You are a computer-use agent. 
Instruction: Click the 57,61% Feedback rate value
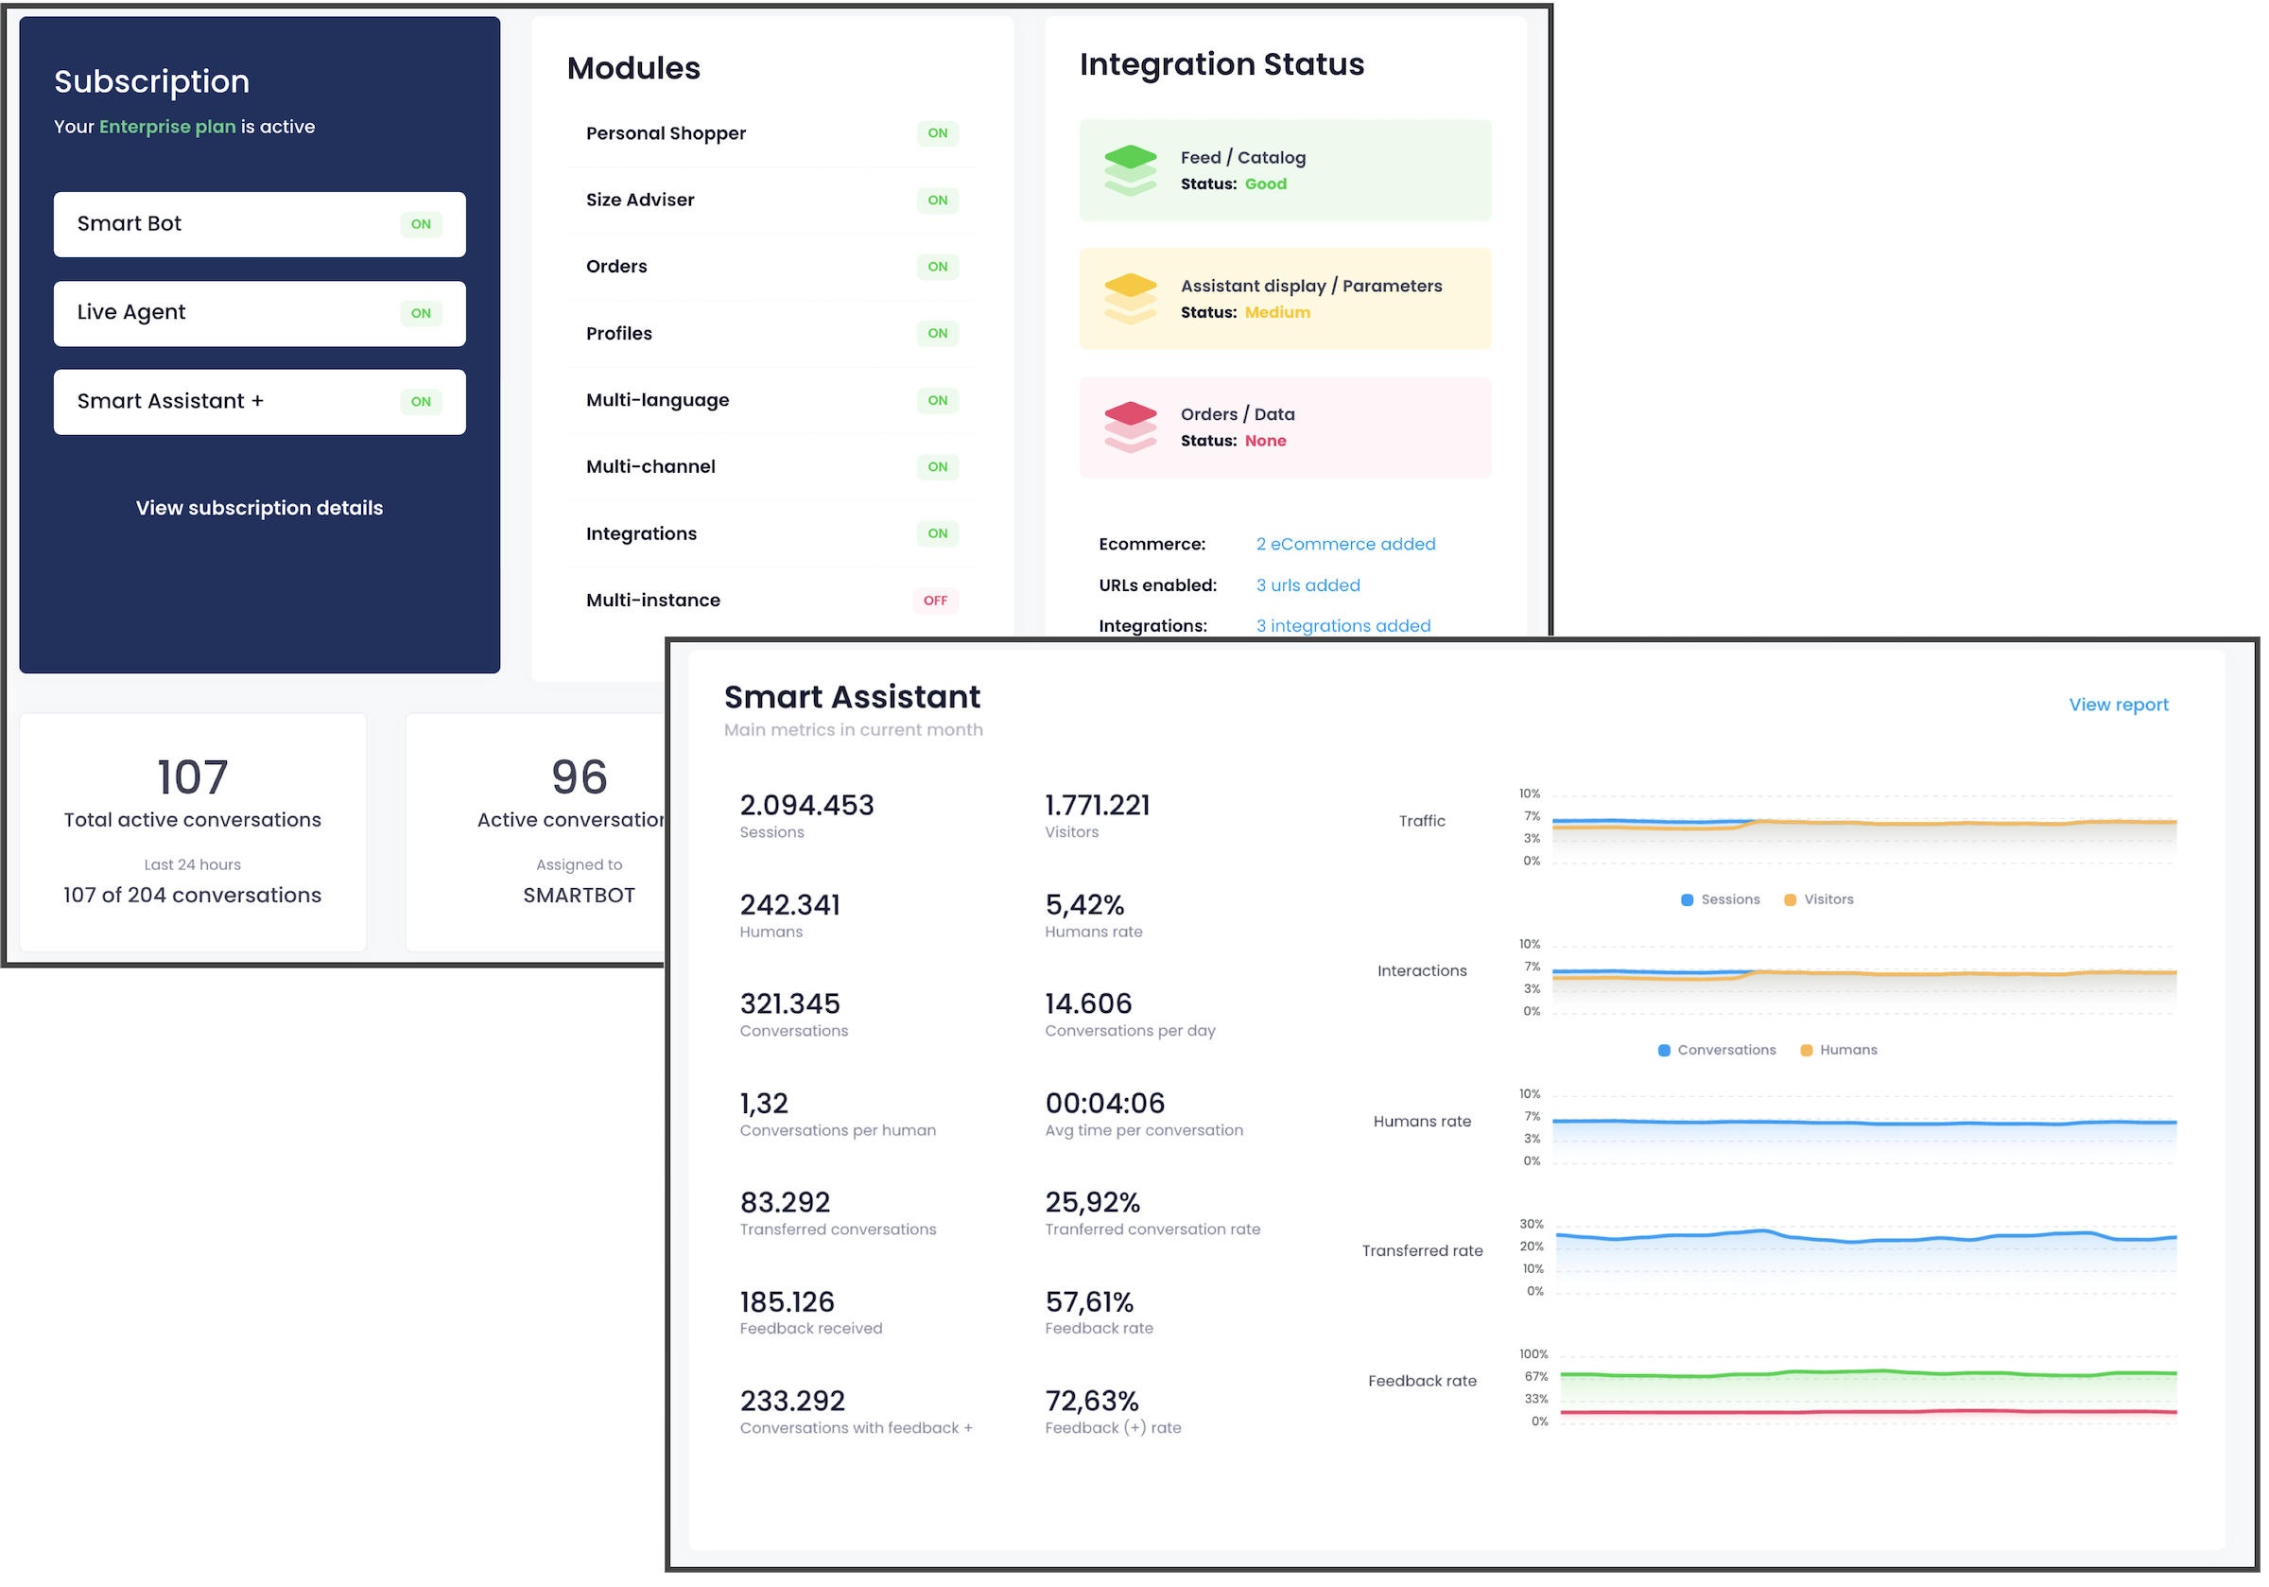coord(1089,1302)
